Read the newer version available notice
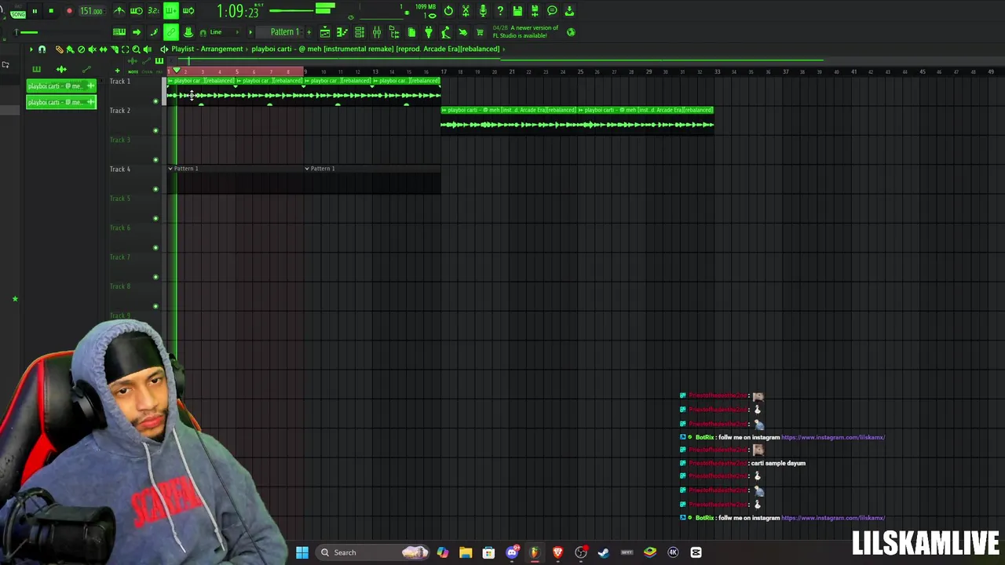This screenshot has height=565, width=1005. point(525,32)
